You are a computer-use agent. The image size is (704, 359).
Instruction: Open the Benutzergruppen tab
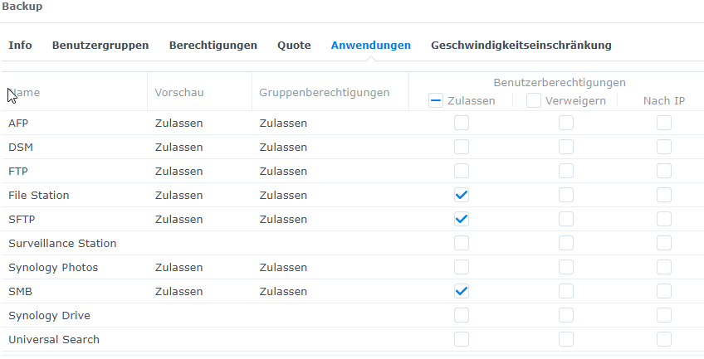click(100, 45)
